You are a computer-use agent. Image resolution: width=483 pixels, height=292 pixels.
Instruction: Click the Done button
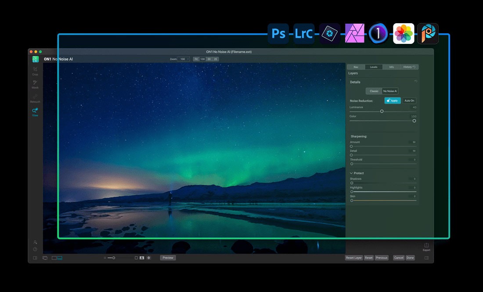click(x=410, y=258)
